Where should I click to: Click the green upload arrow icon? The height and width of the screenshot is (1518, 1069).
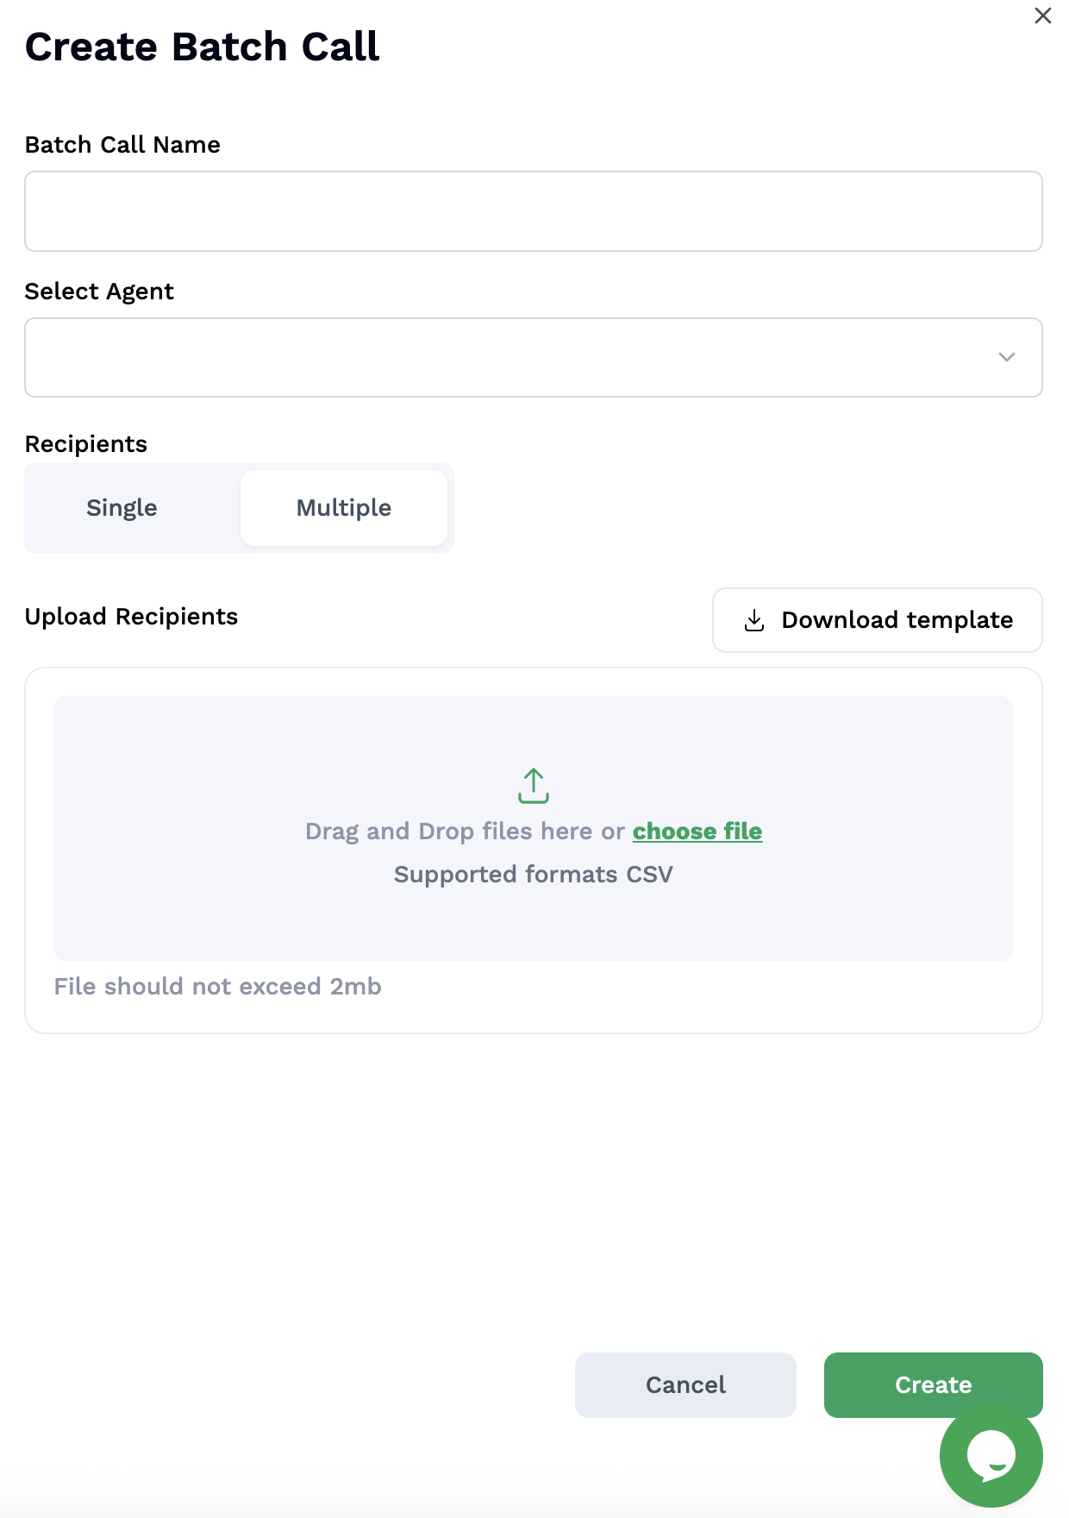coord(534,786)
